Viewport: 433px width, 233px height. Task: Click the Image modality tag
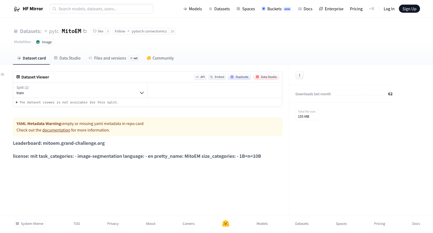click(44, 42)
